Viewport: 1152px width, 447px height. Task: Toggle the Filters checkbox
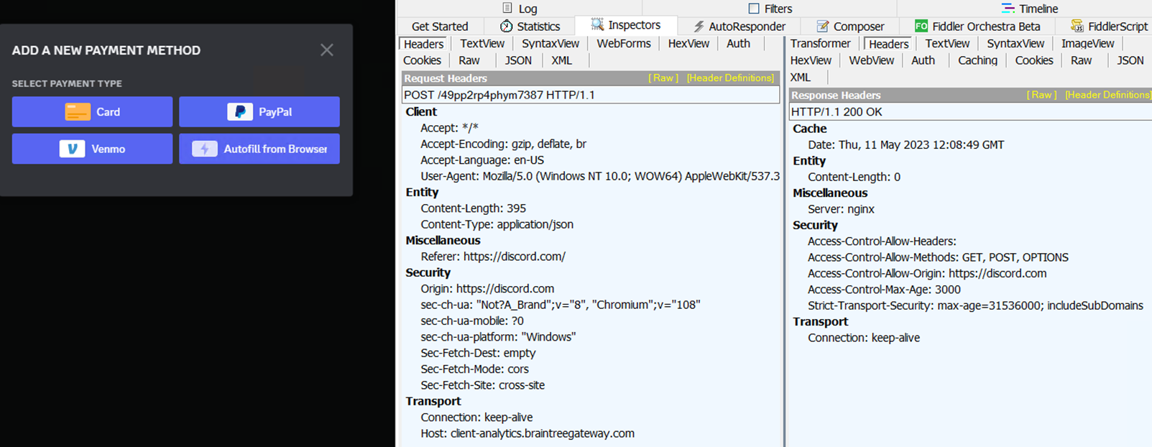tap(754, 9)
